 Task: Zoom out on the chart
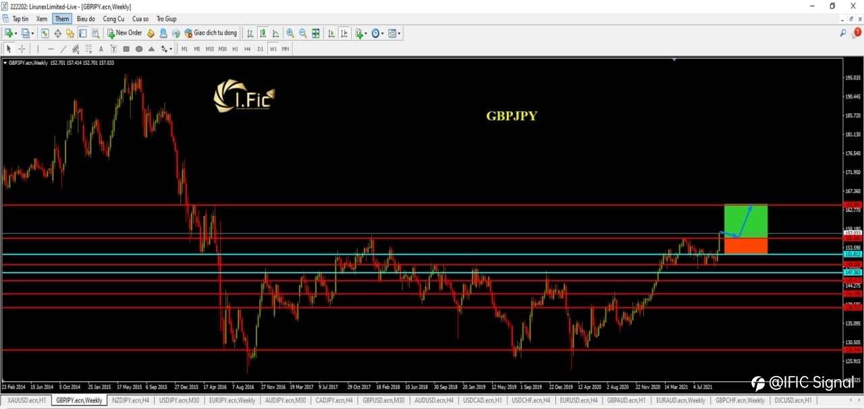303,33
